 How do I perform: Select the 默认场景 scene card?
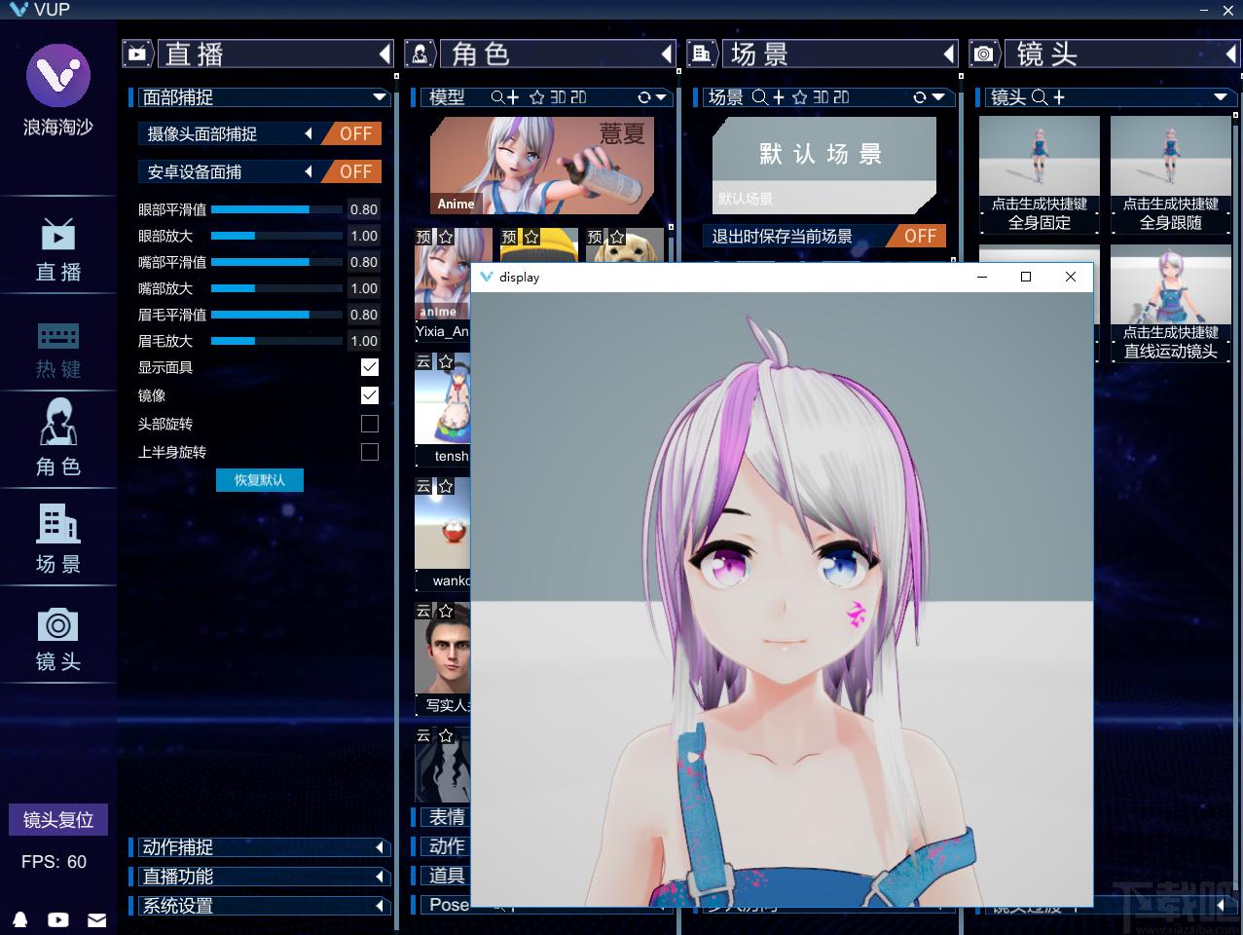(824, 166)
